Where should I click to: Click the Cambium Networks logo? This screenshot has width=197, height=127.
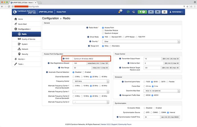point(25,12)
